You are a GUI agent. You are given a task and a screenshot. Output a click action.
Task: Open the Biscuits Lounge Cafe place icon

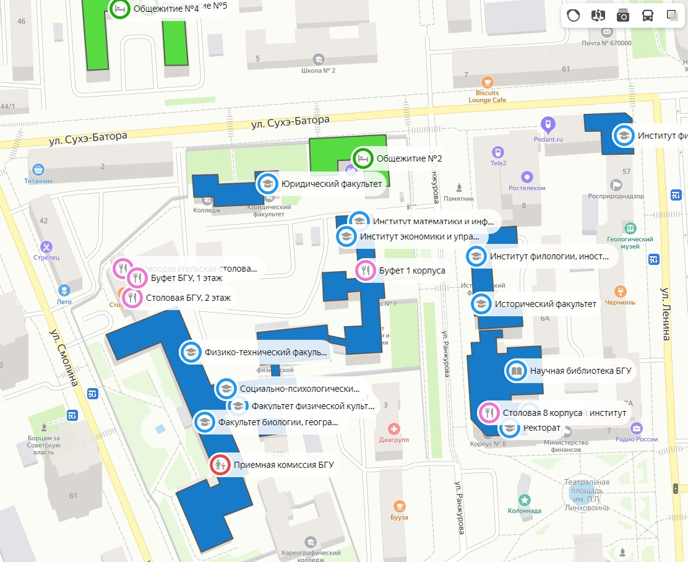coord(488,82)
